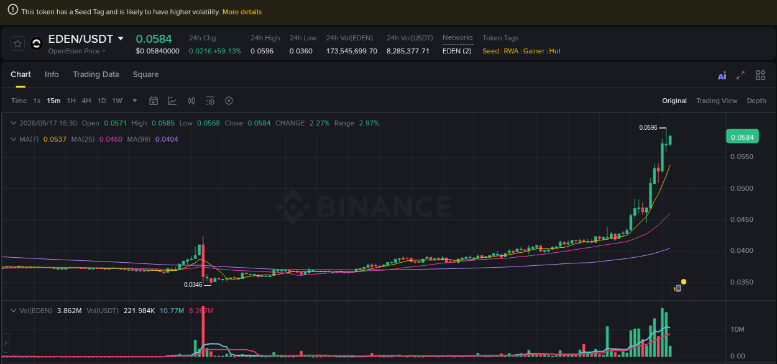Screen dimensions: 777x364
Task: Change candlestick chart type icon
Action: point(191,101)
